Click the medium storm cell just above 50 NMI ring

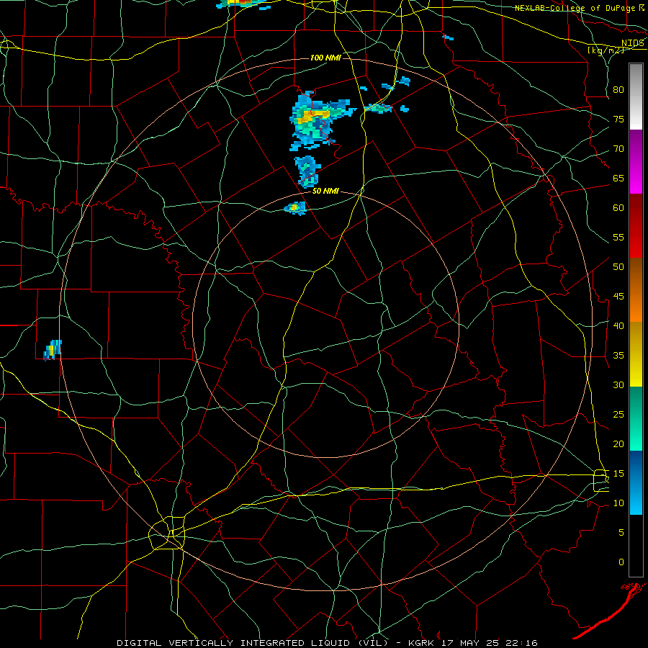(x=307, y=172)
